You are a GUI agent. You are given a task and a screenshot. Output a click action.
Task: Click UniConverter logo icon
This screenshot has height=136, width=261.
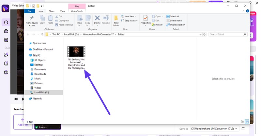pyautogui.click(x=5, y=8)
